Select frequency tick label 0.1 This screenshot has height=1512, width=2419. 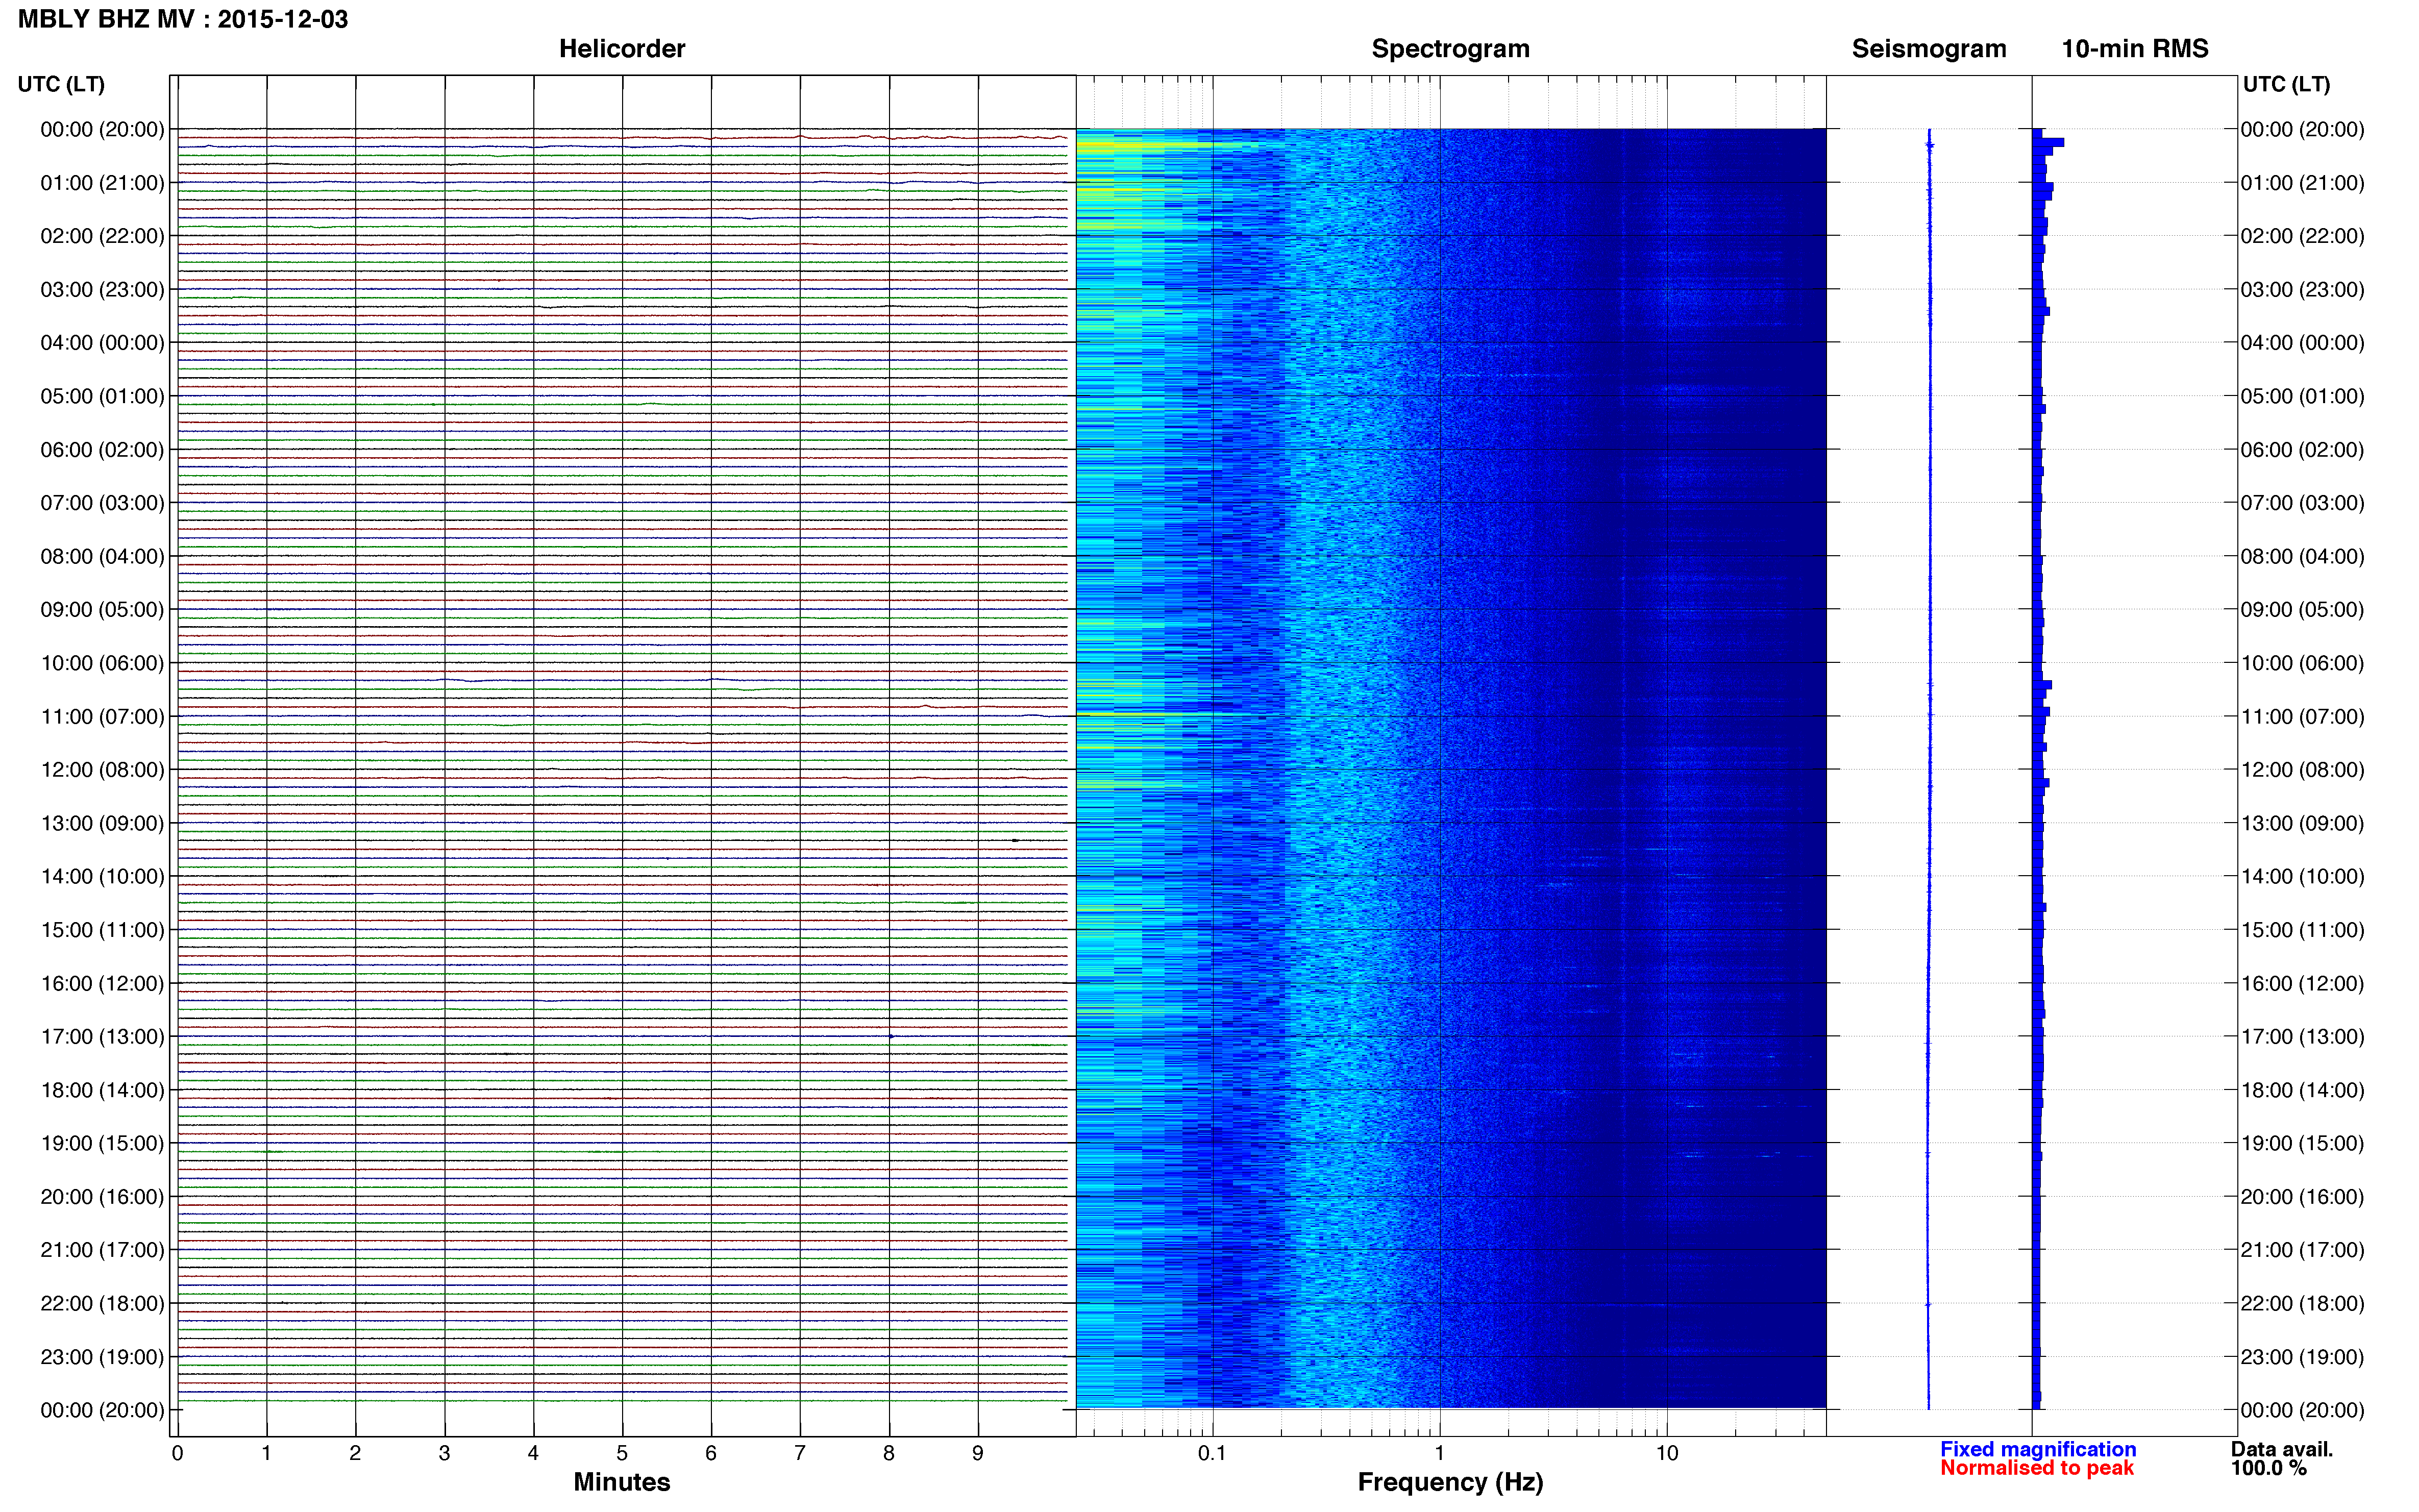(1212, 1453)
